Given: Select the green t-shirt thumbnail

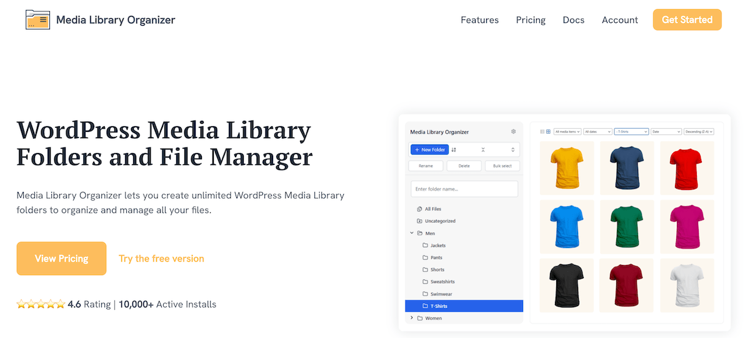Looking at the screenshot, I should point(627,227).
